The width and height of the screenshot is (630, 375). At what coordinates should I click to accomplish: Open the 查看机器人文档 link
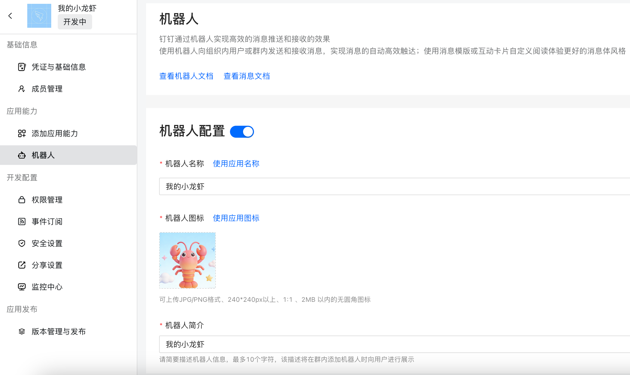tap(186, 76)
